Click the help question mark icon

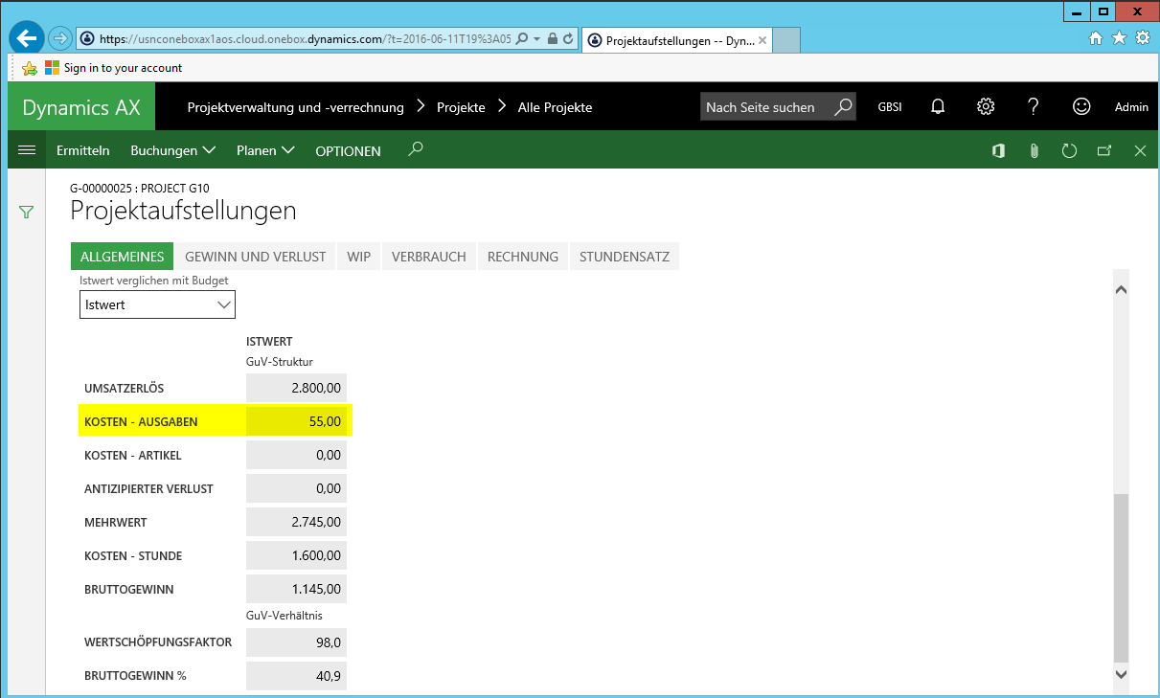click(1034, 107)
